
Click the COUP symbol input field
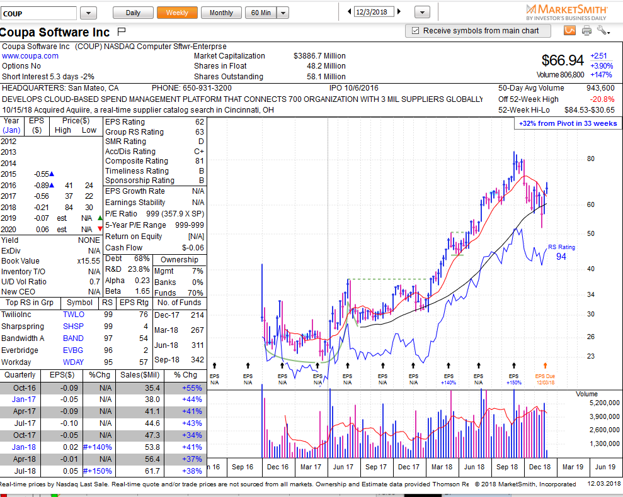click(x=38, y=13)
